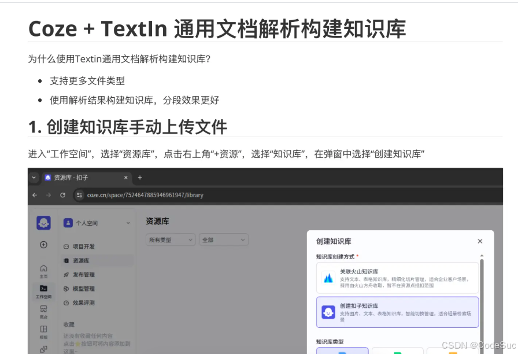The height and width of the screenshot is (354, 518).
Task: Click the 创建知识库 dialog title
Action: (334, 241)
